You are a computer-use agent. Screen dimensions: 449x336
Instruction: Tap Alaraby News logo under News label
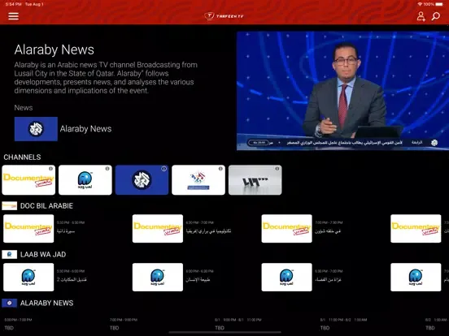36,129
